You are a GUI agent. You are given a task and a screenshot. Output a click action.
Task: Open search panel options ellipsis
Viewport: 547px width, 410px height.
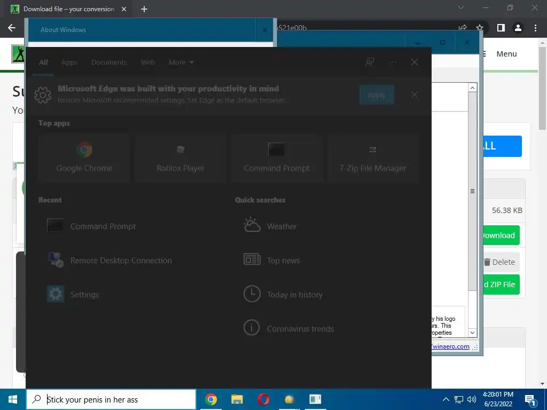click(392, 62)
